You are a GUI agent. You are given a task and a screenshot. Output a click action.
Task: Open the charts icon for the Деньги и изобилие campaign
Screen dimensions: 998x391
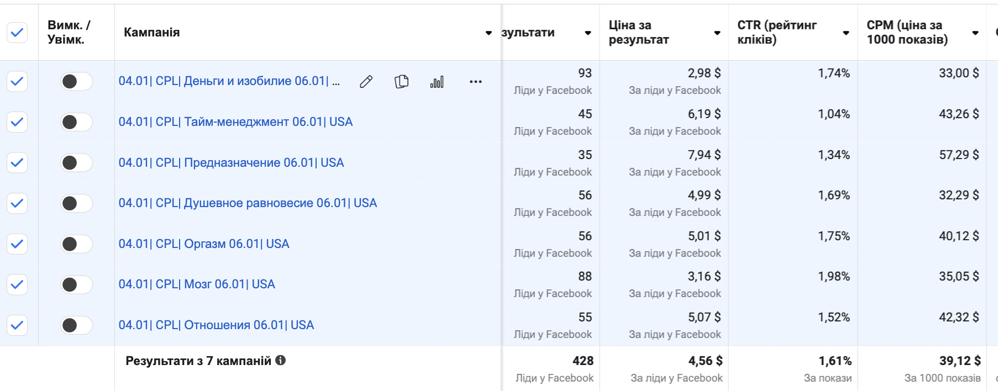click(437, 82)
